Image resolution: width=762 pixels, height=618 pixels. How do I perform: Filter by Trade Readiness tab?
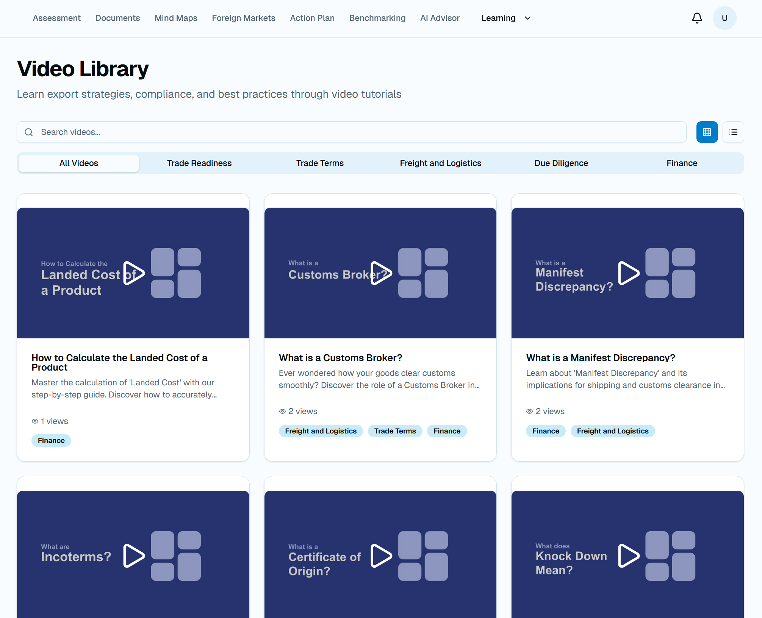click(x=199, y=163)
